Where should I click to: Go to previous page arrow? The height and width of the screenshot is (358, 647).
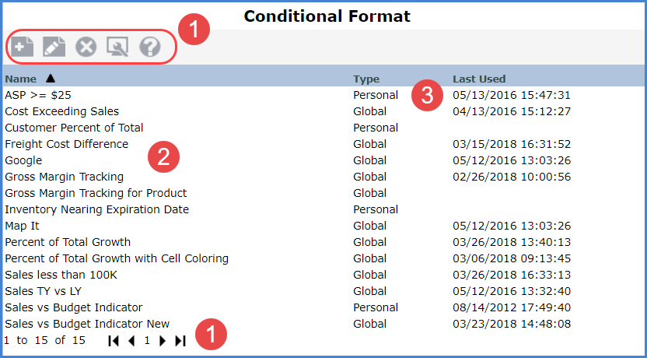point(131,341)
